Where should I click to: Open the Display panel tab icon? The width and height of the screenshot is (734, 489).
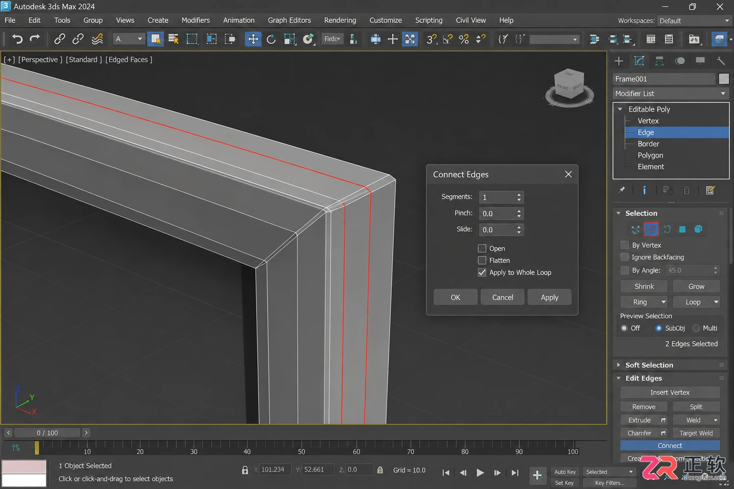[700, 61]
